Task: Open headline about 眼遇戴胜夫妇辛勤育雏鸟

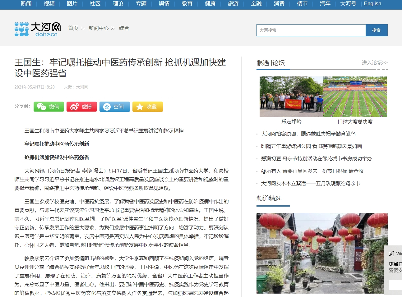Action: [308, 134]
